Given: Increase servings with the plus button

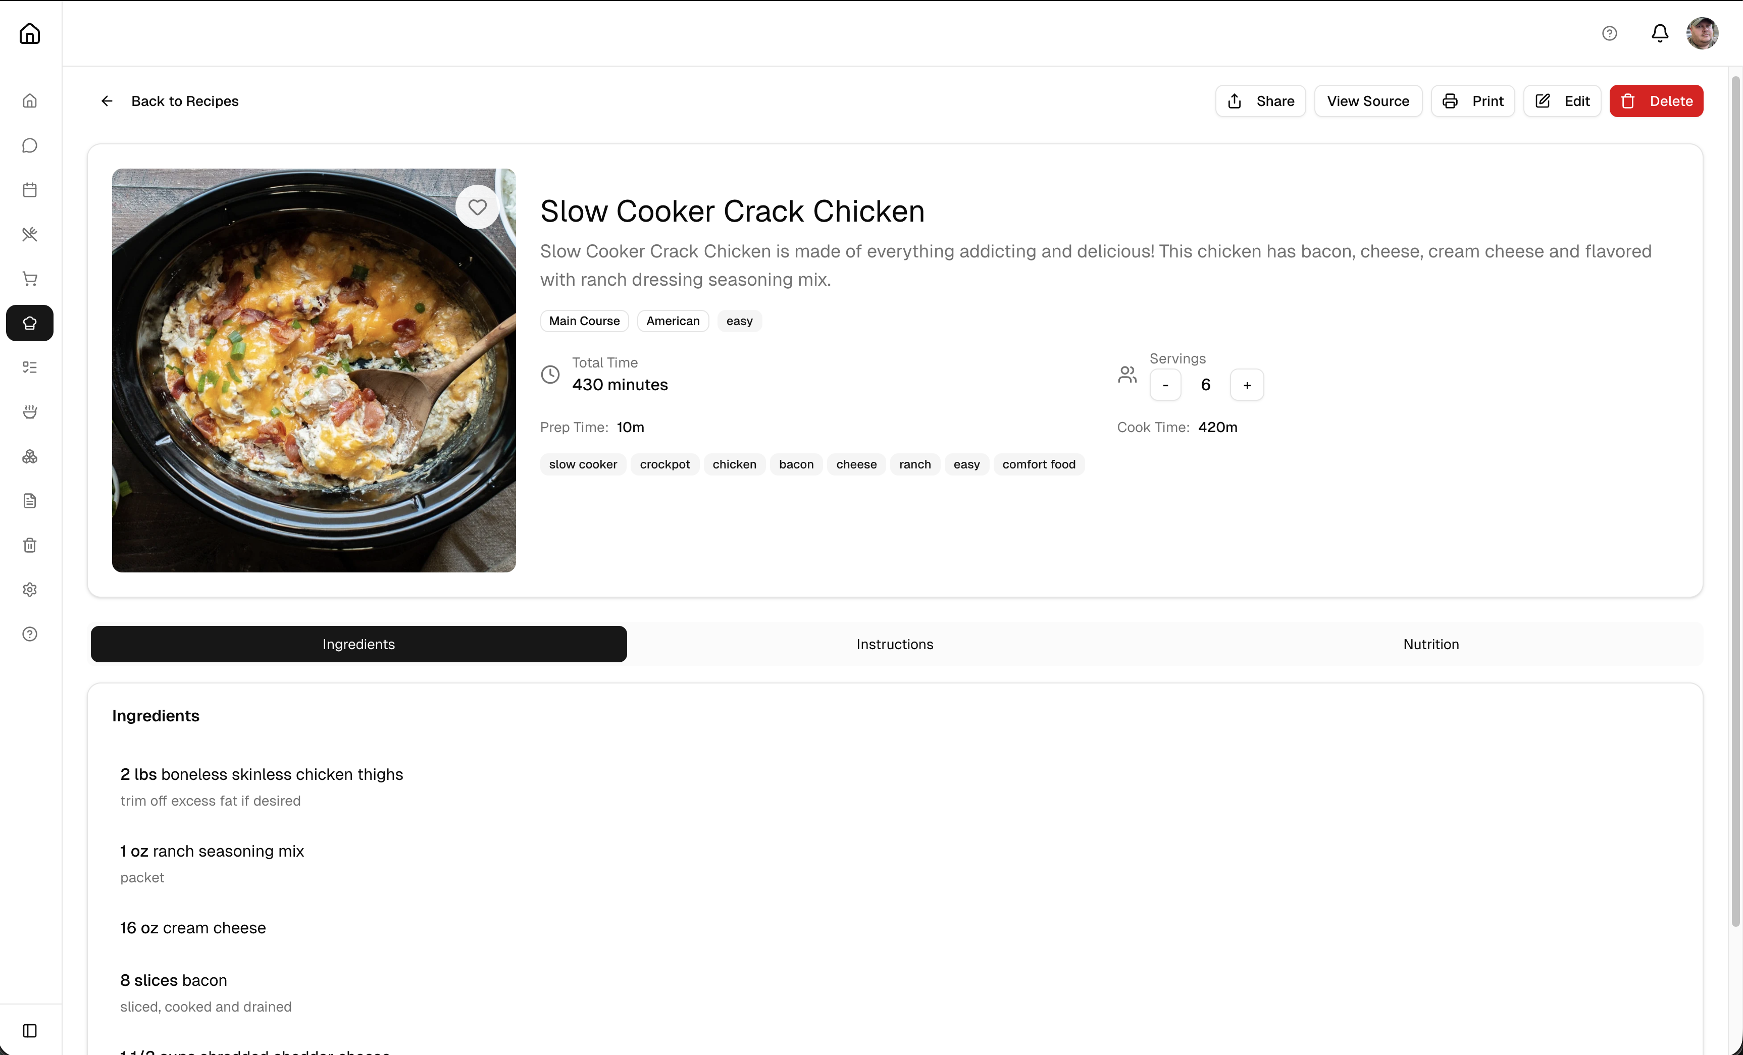Looking at the screenshot, I should [1247, 385].
